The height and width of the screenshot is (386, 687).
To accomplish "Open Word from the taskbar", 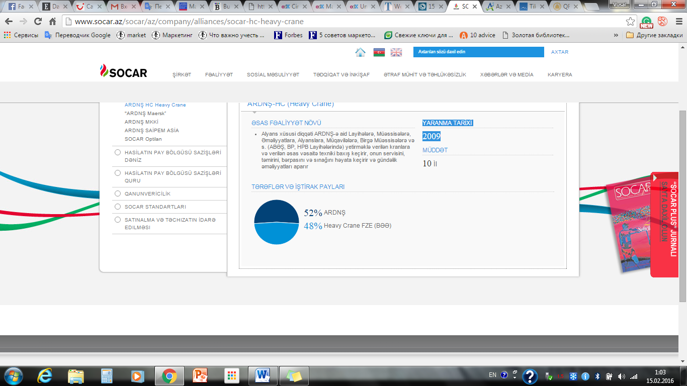I will click(263, 376).
